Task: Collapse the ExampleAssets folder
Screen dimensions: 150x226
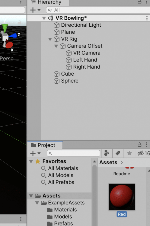Action: 37,203
